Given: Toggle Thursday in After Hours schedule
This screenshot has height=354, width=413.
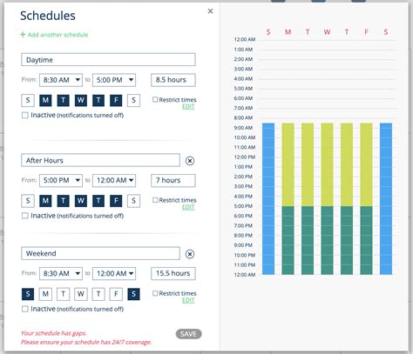Looking at the screenshot, I should point(98,201).
